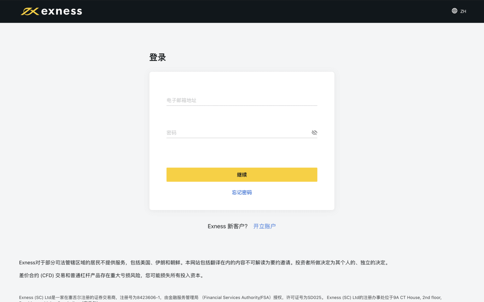This screenshot has height=302, width=484.
Task: Click the Exness (SC) Ltd registration paragraph
Action: pos(230,299)
